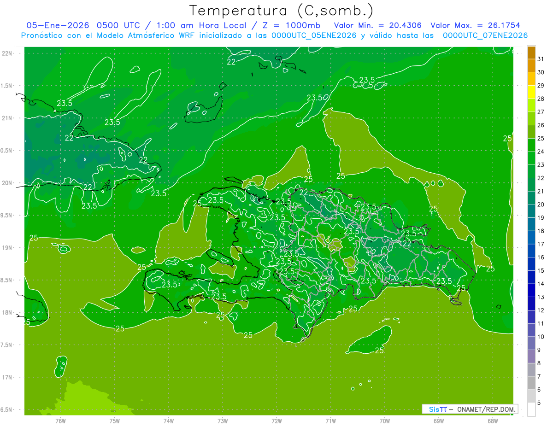Click the '17N' latitude axis label

tap(7, 377)
